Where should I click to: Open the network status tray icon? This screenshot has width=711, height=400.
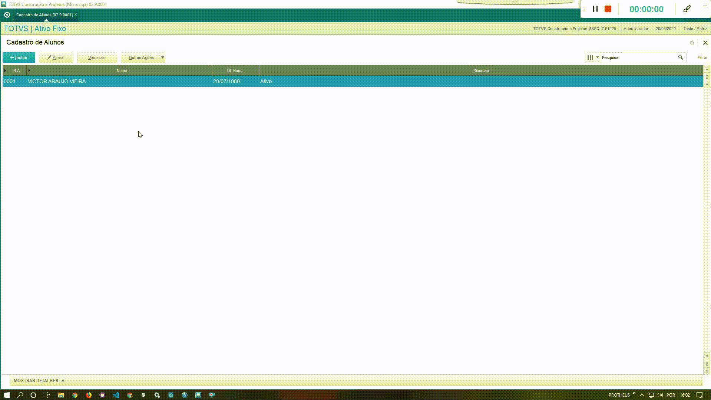[x=651, y=395]
